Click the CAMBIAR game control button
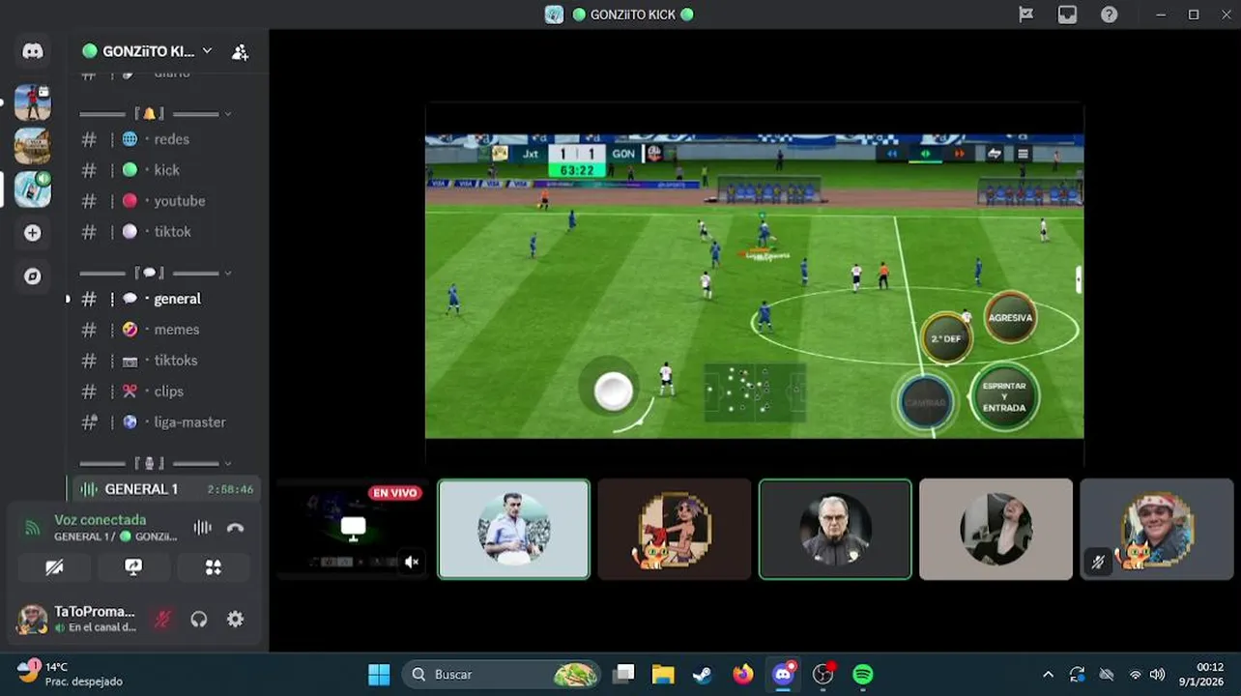Screen dimensions: 1241x696 [925, 402]
